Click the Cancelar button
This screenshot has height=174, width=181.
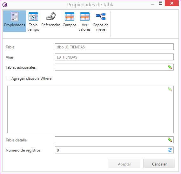point(159,164)
